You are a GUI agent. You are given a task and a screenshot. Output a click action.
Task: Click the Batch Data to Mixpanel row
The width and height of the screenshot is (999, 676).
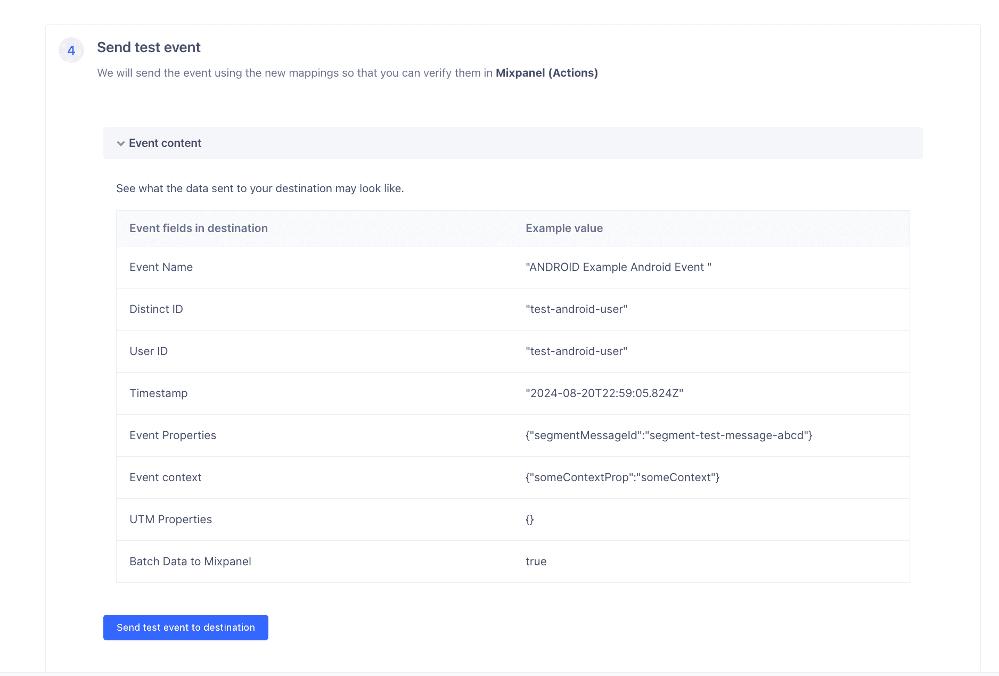190,561
